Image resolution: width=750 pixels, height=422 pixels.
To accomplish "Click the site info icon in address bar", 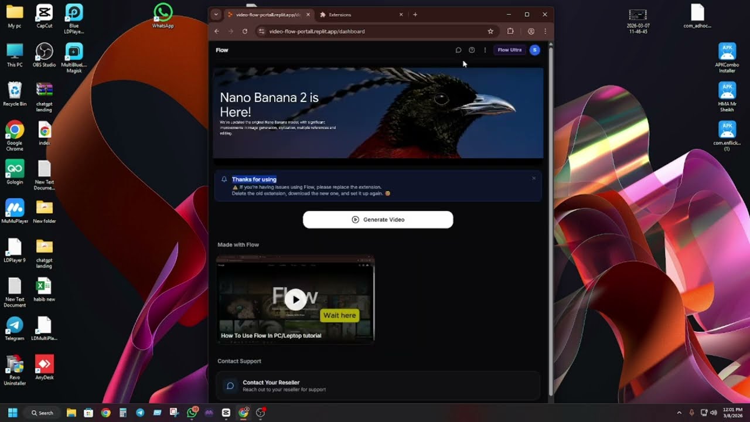I will (x=262, y=31).
